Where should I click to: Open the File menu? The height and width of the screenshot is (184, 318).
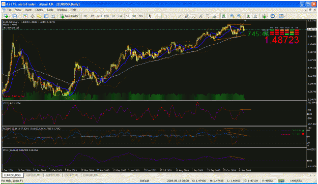[10, 10]
